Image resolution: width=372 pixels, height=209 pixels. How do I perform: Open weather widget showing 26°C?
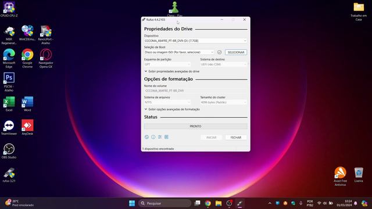click(x=19, y=203)
